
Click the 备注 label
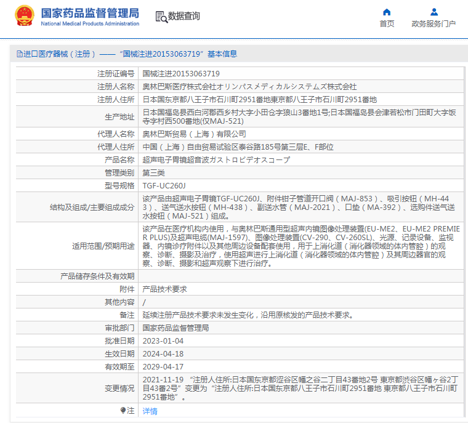tap(127, 315)
